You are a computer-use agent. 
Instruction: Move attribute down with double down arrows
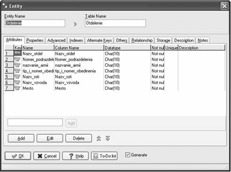[108, 138]
